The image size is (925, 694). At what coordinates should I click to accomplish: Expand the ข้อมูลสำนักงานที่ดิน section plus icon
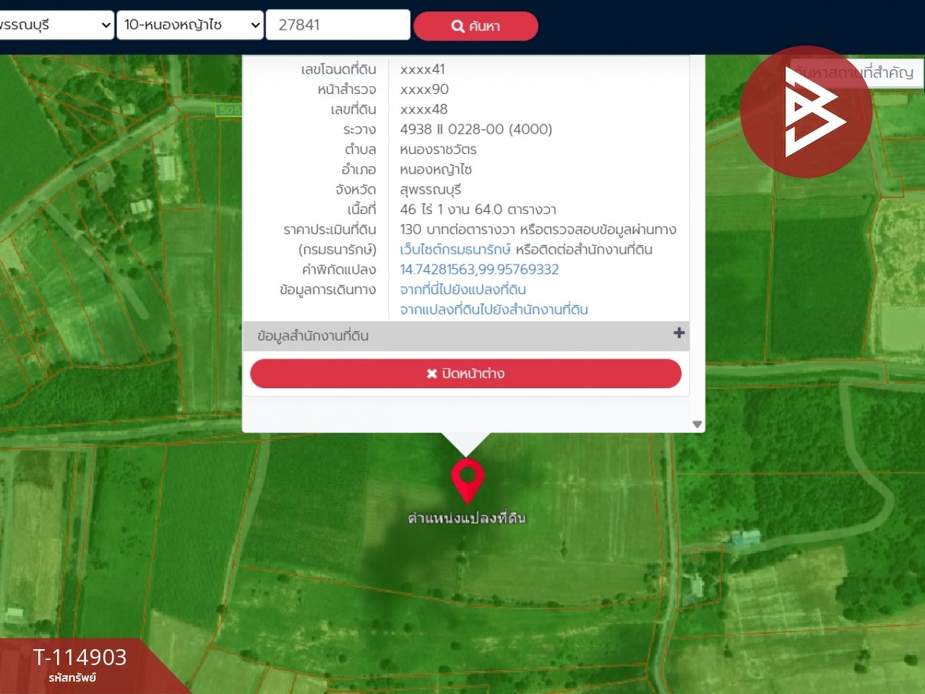pos(679,333)
